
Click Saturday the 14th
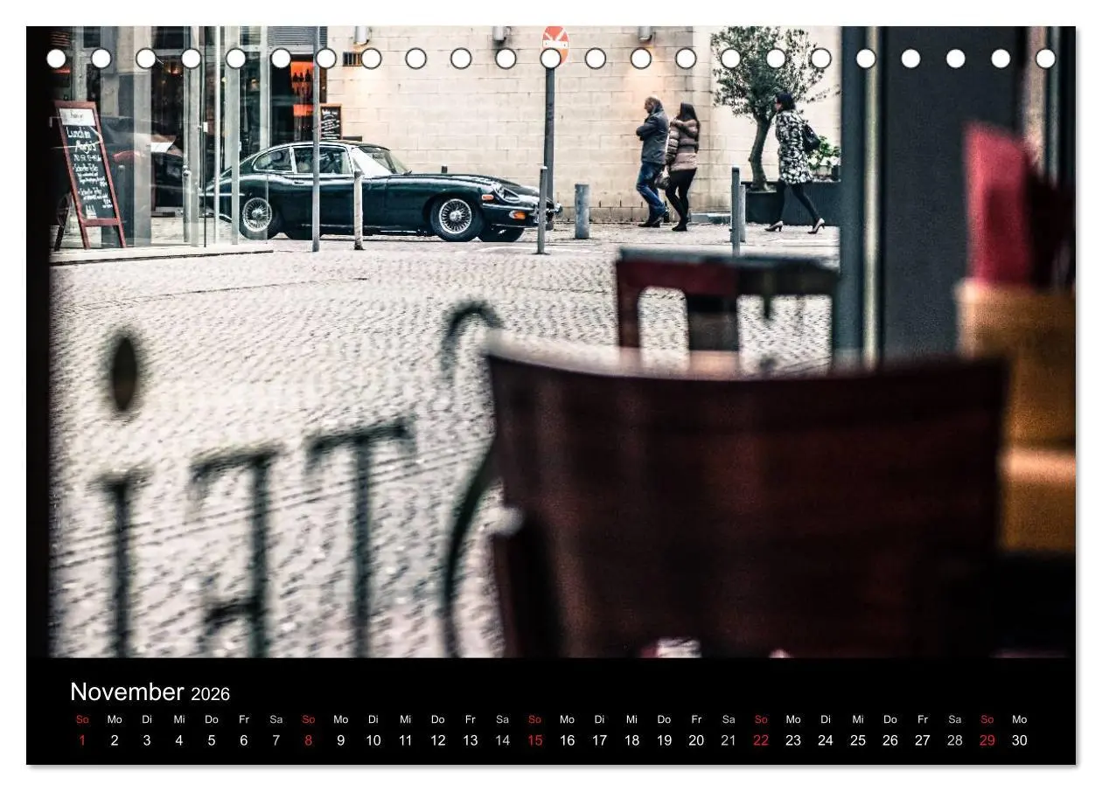click(502, 740)
